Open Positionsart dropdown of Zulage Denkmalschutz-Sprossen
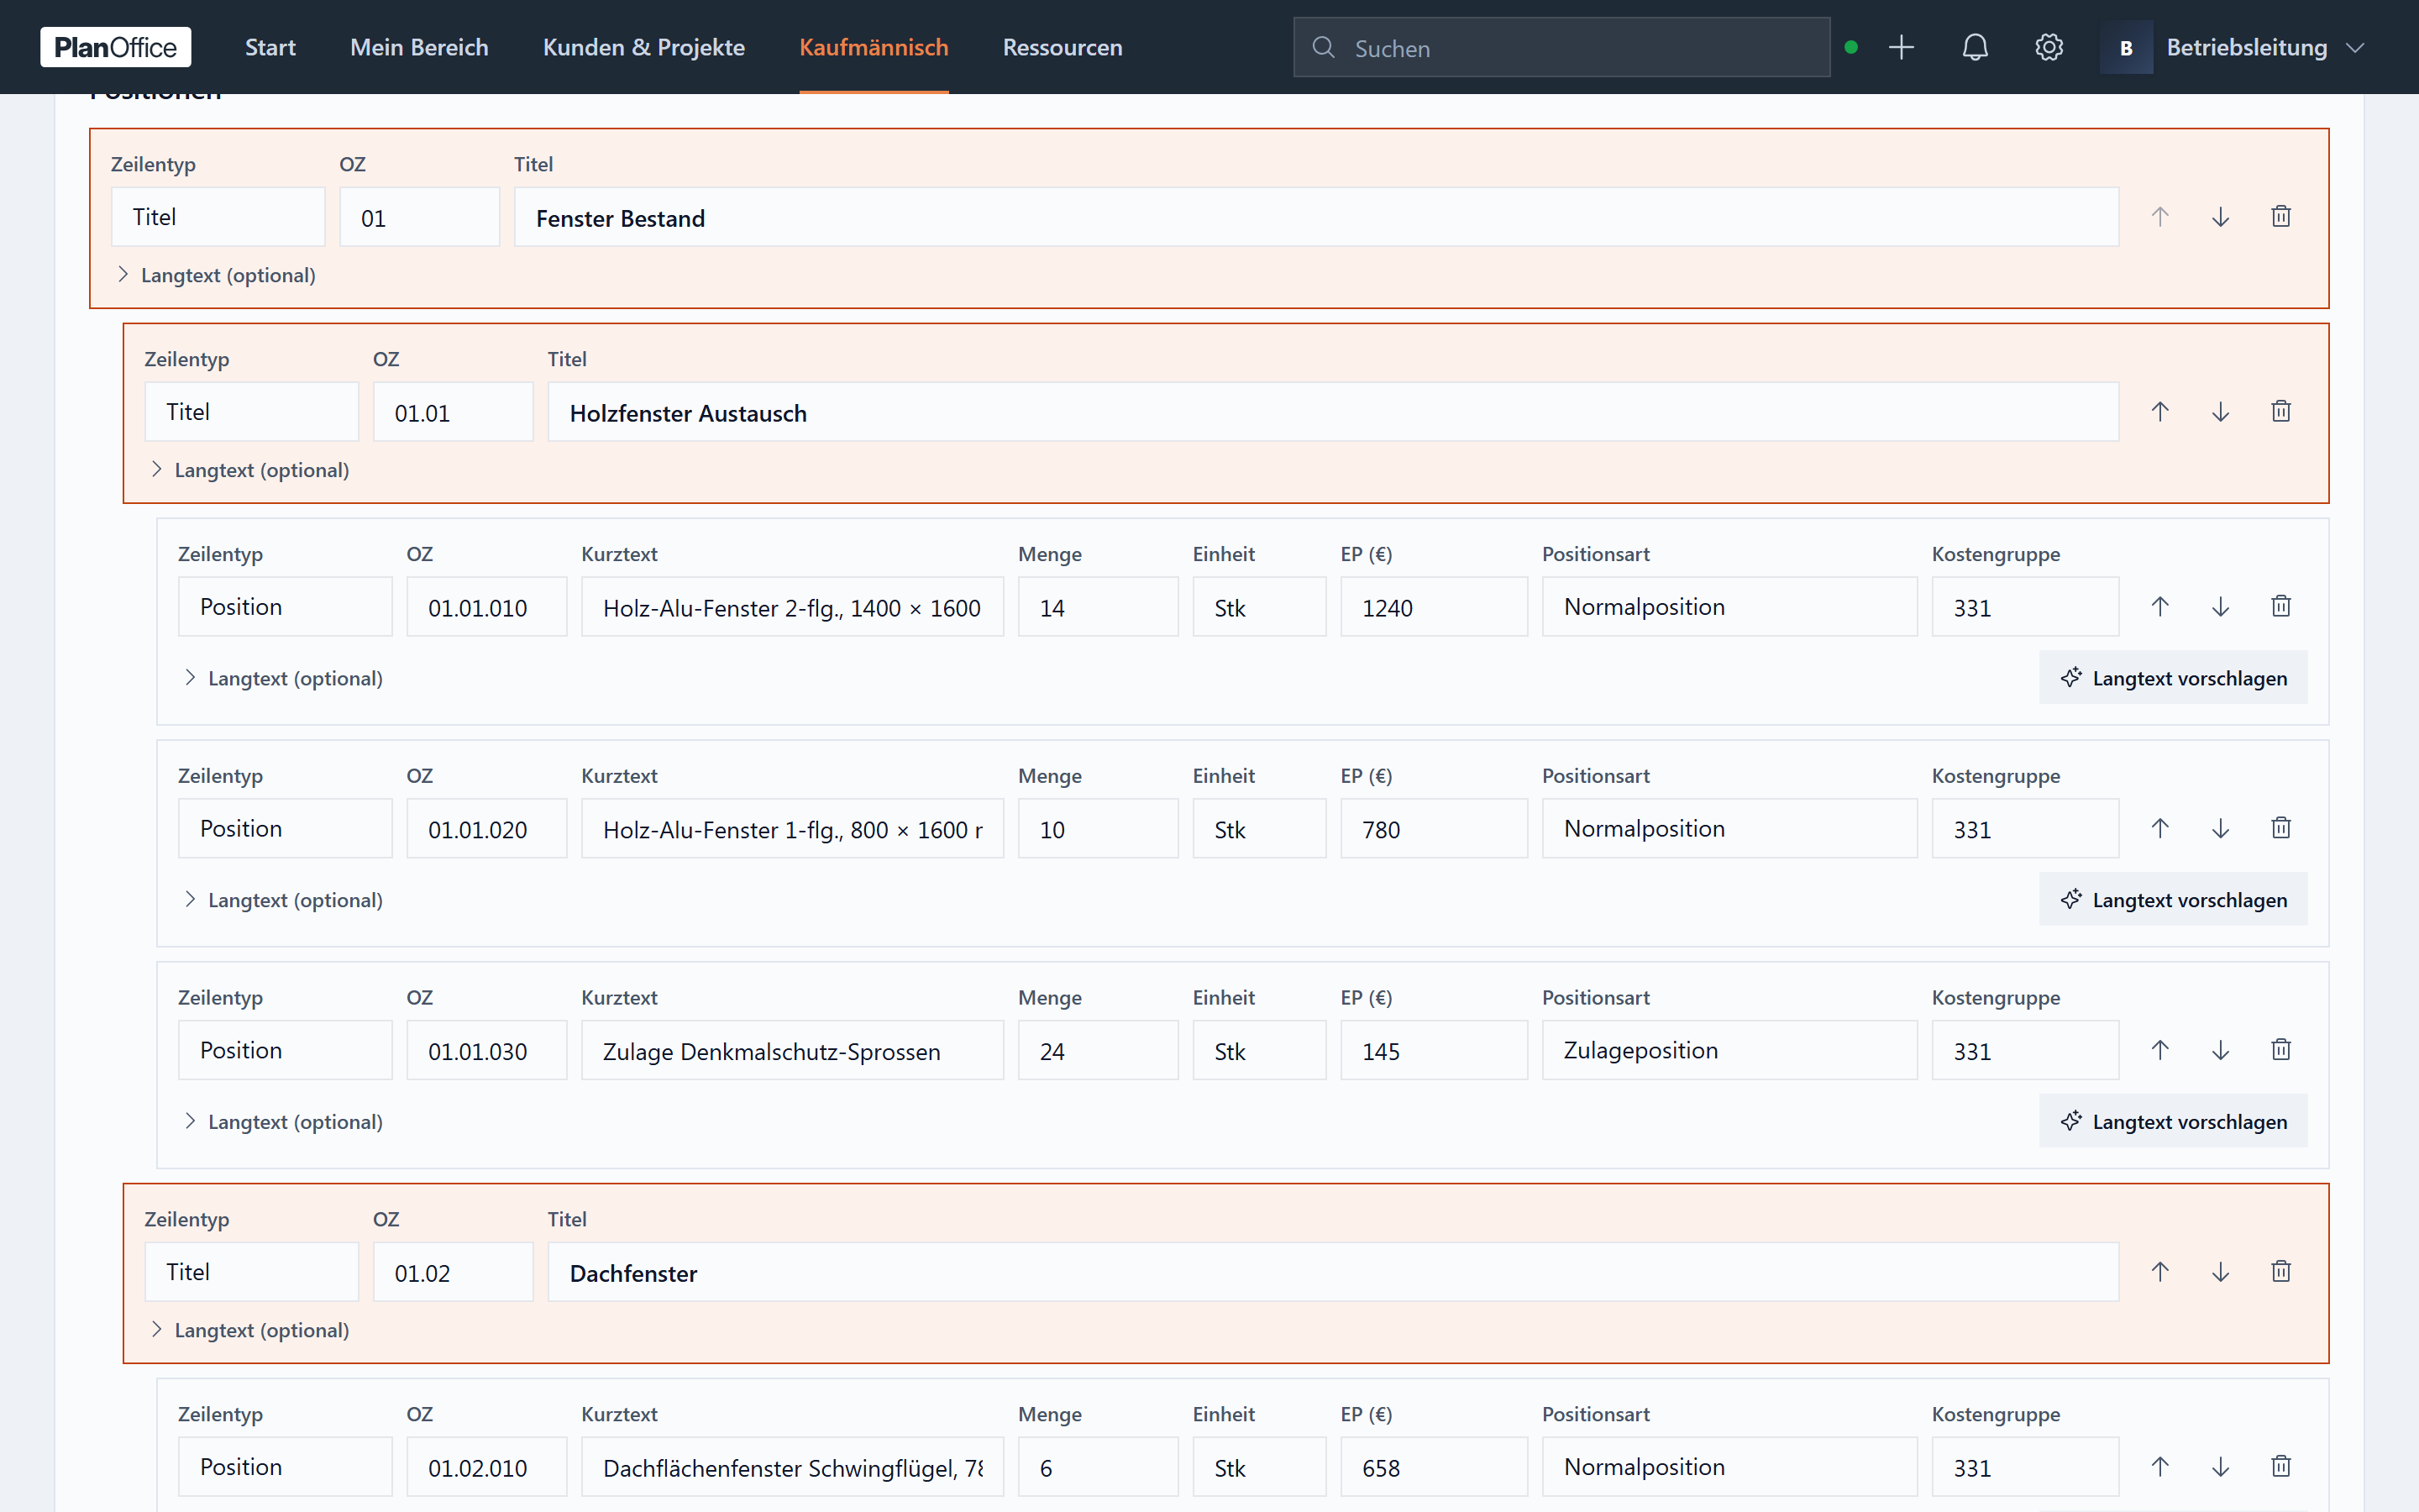 coord(1729,1050)
